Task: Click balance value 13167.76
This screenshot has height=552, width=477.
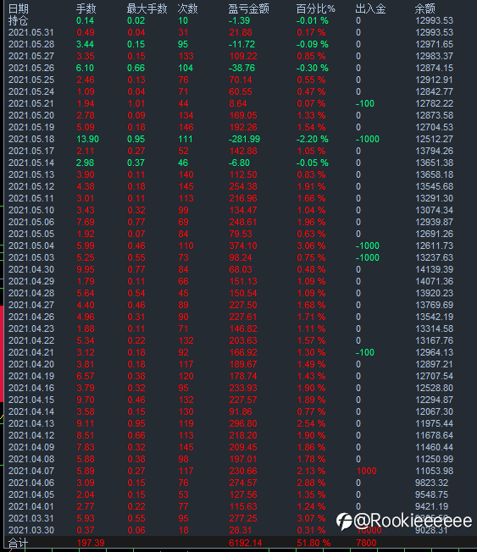Action: pos(434,341)
